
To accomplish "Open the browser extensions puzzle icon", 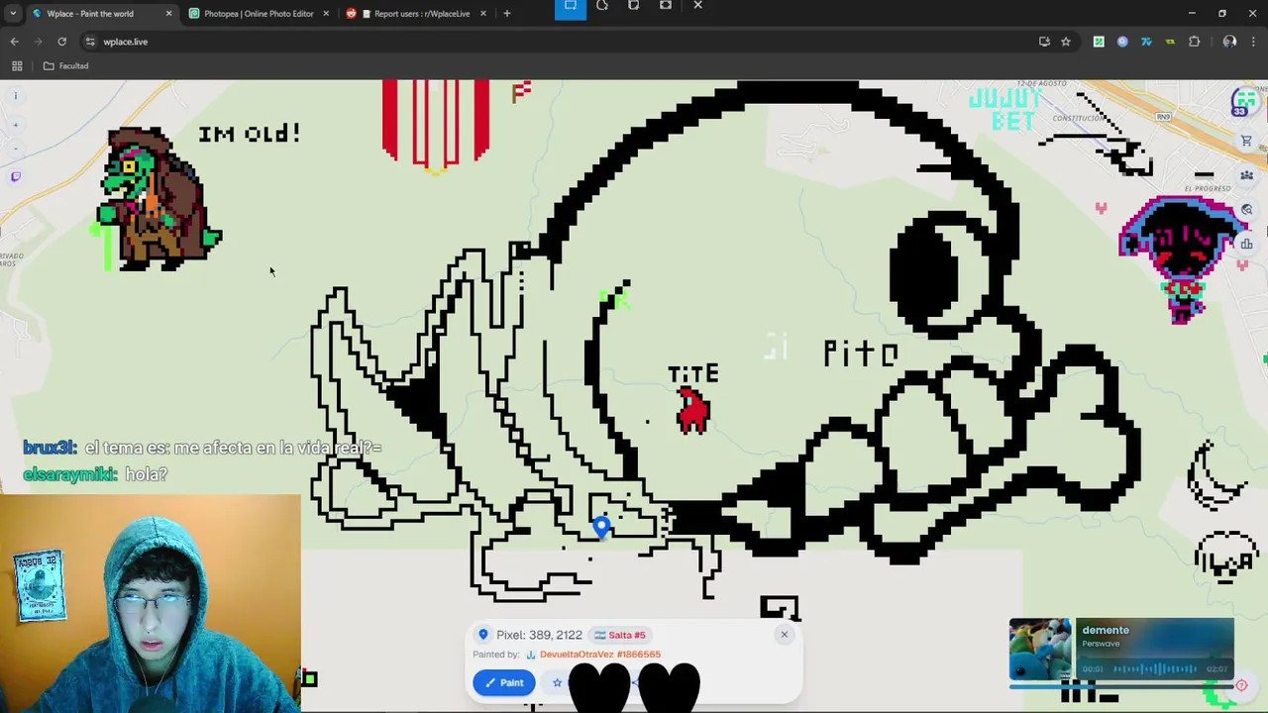I will point(1194,42).
